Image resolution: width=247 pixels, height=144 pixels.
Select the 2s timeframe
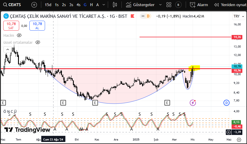[x=64, y=5]
